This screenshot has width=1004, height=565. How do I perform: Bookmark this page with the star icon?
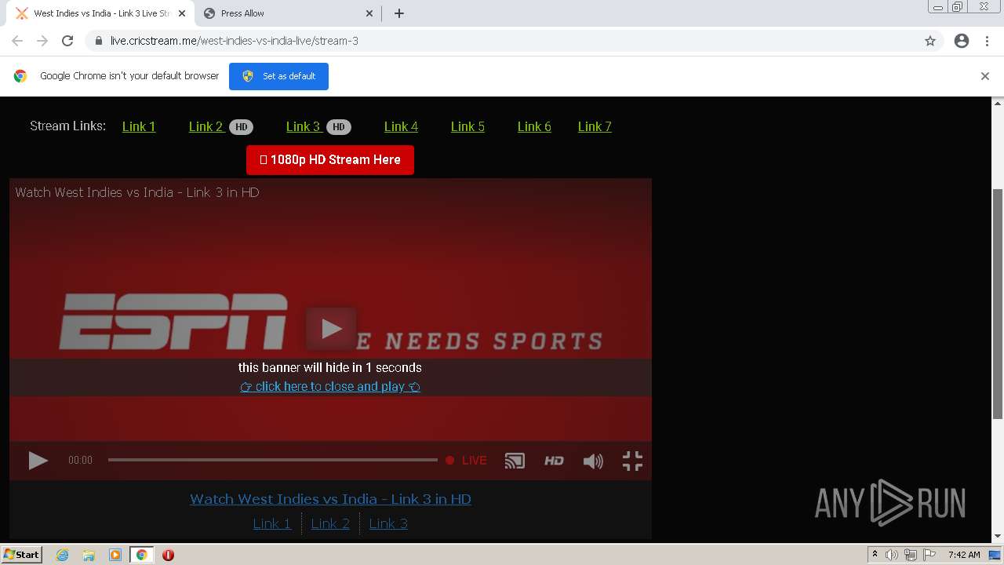click(930, 41)
